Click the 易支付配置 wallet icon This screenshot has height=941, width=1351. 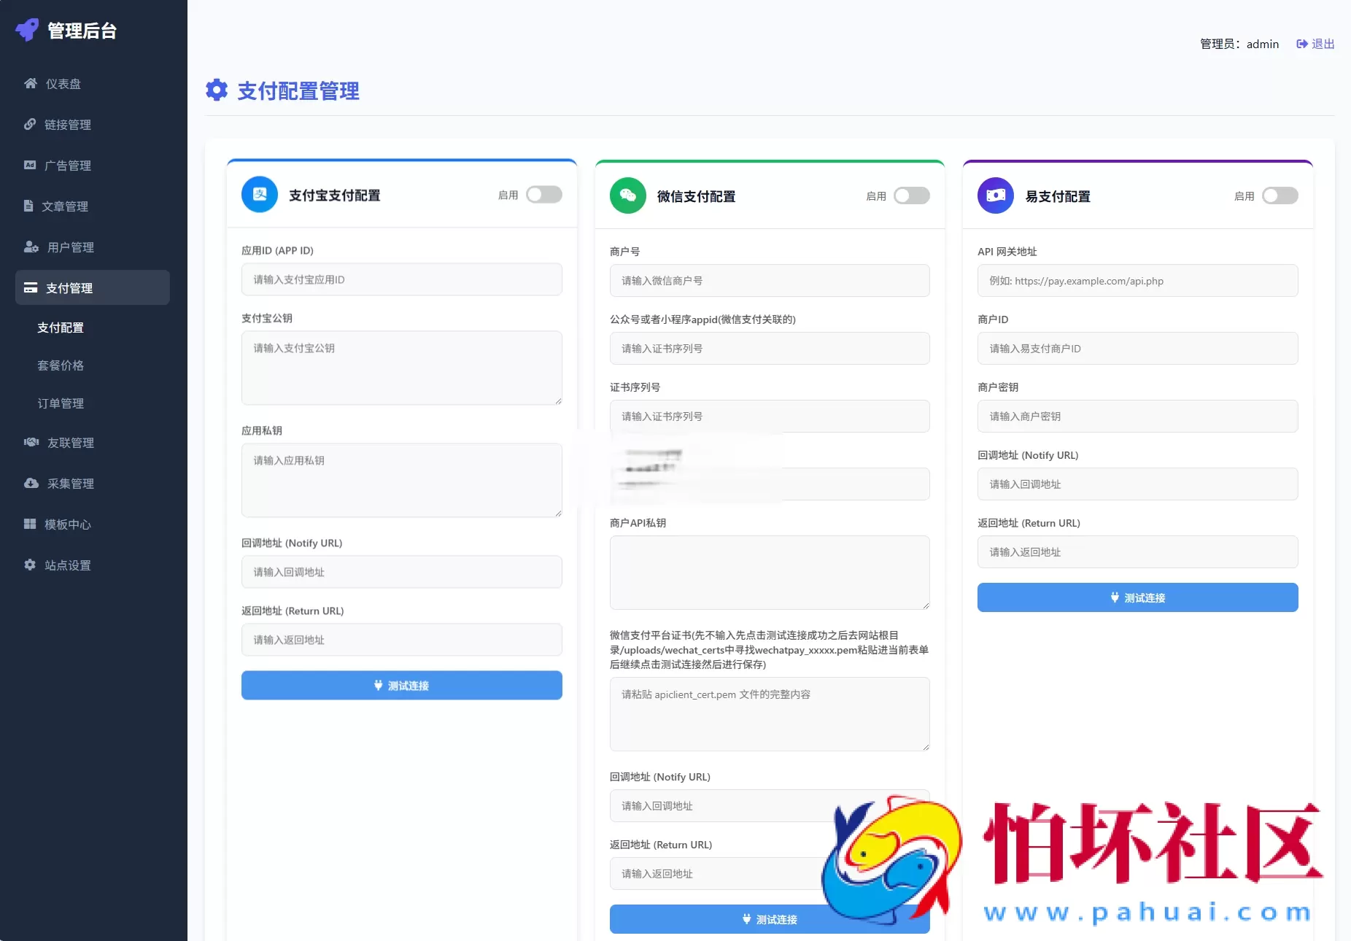point(996,195)
